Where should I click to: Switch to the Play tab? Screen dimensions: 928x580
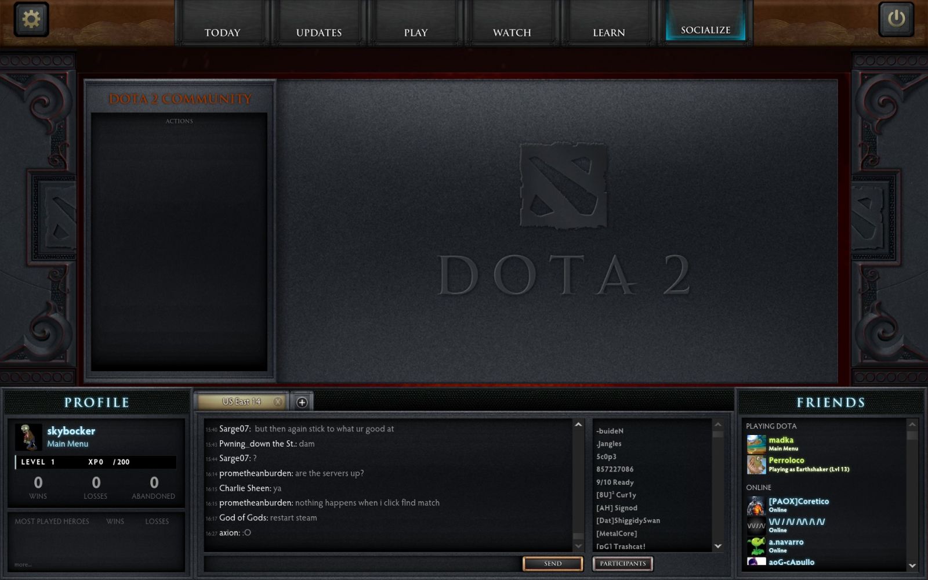coord(415,32)
